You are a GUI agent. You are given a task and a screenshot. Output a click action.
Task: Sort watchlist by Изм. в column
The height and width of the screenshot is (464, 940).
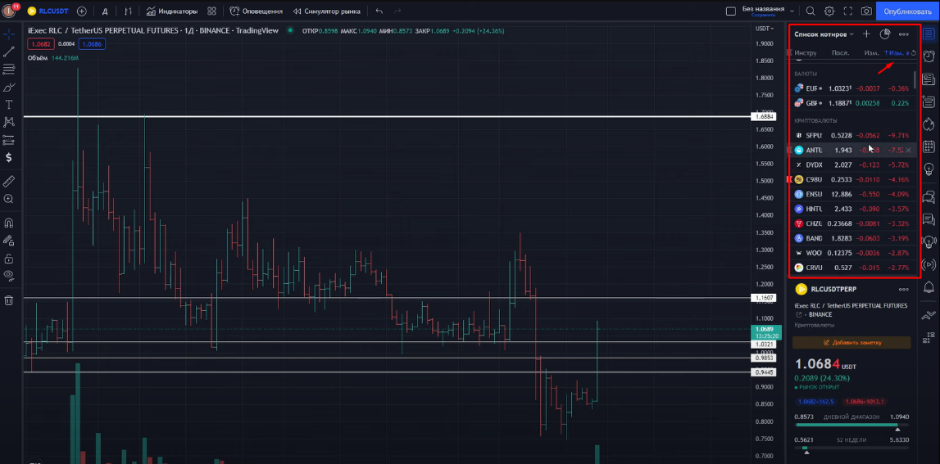897,53
